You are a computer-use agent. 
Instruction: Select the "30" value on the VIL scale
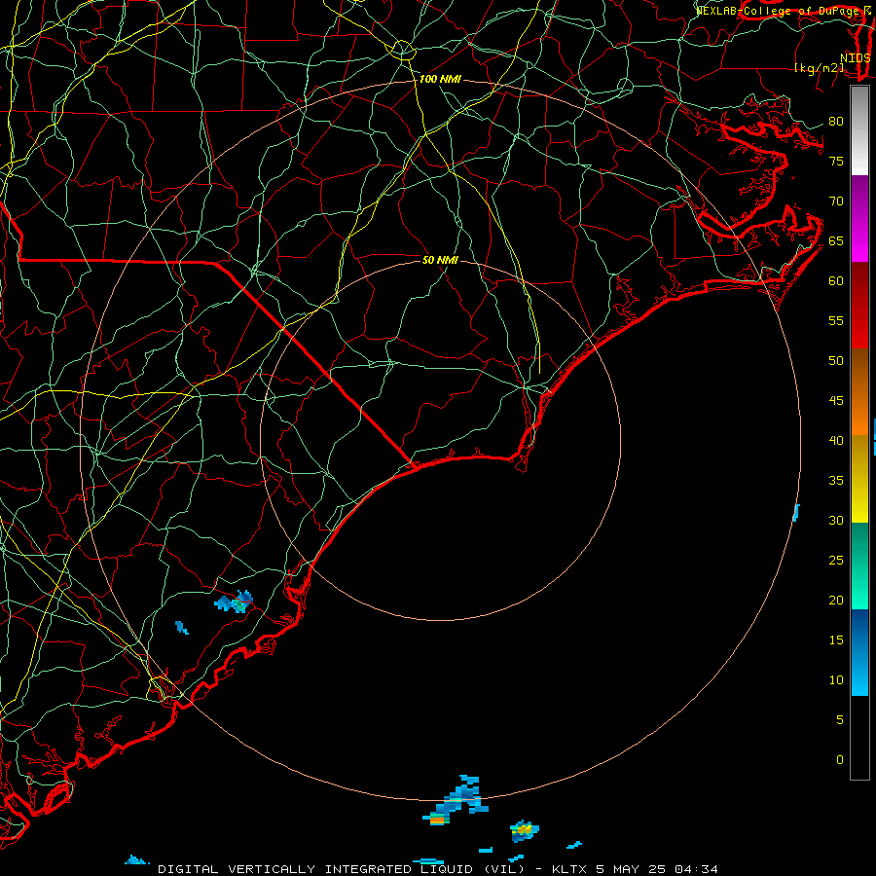[836, 521]
